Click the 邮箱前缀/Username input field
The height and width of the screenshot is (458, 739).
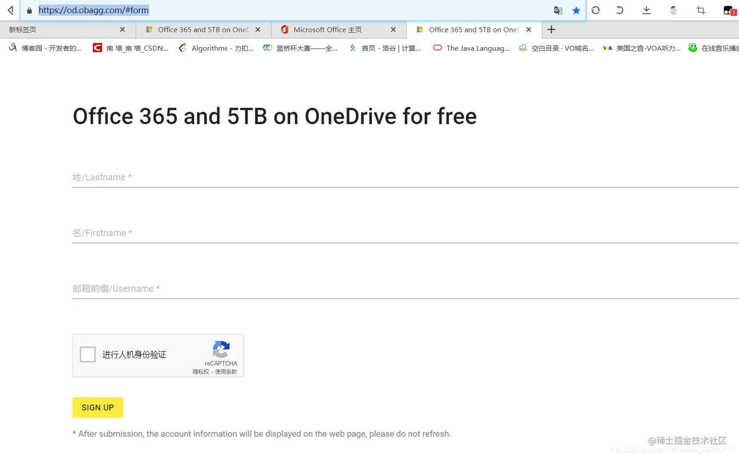click(x=406, y=289)
